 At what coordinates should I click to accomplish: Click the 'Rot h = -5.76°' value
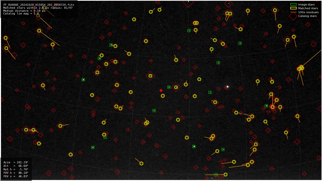tap(16, 169)
